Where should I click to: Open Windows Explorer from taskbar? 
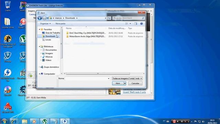pos(24,121)
